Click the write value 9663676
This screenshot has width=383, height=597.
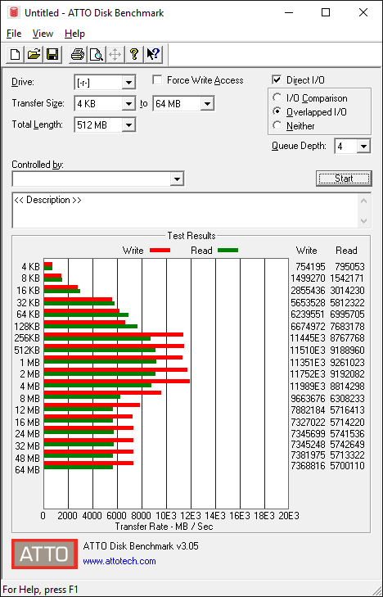(x=308, y=399)
